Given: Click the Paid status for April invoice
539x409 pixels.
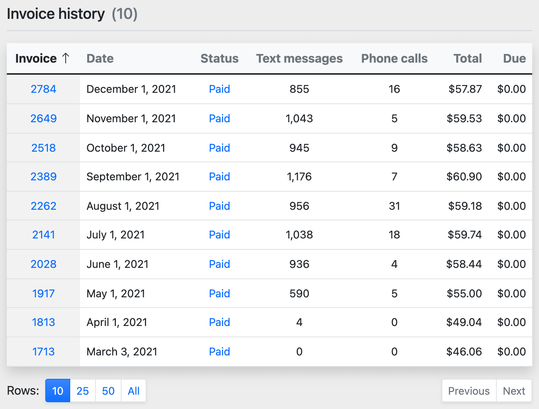Looking at the screenshot, I should pyautogui.click(x=219, y=322).
